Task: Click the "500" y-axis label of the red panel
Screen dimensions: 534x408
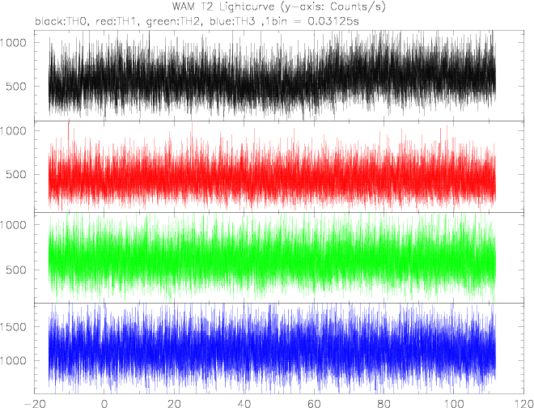Action: [x=17, y=175]
